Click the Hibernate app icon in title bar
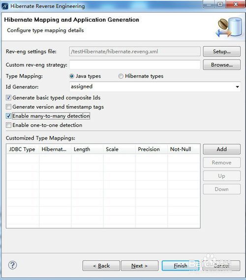246x280 pixels. 5,6
